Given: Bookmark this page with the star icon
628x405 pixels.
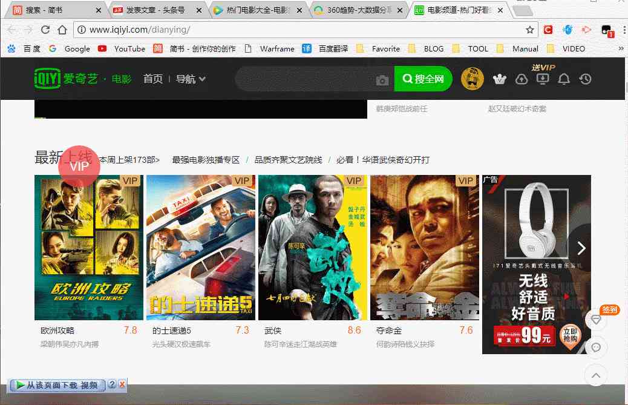Looking at the screenshot, I should [x=530, y=30].
